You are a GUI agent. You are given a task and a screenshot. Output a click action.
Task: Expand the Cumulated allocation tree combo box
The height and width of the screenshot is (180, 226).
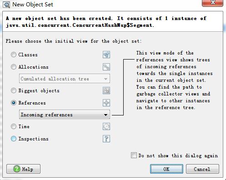65,79
